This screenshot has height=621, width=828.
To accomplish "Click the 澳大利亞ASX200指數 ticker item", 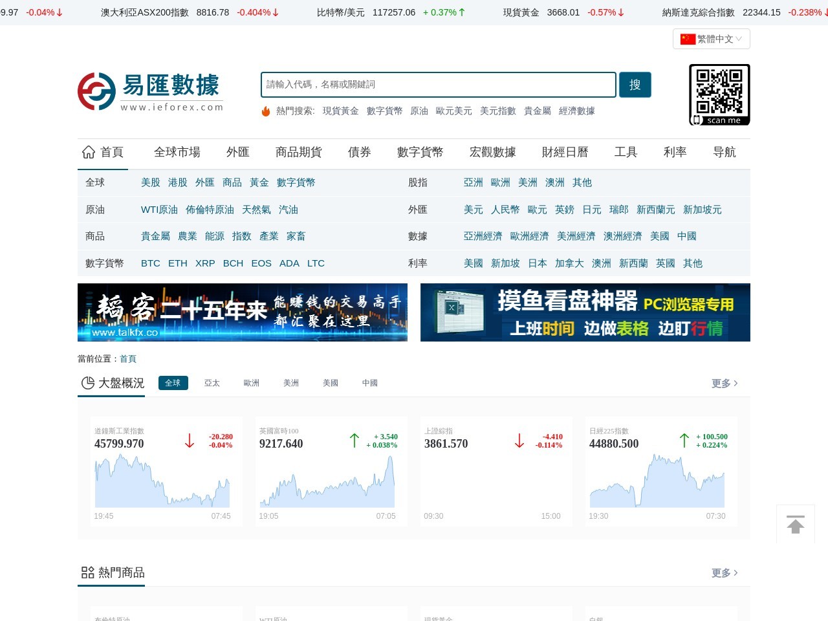I will point(190,12).
